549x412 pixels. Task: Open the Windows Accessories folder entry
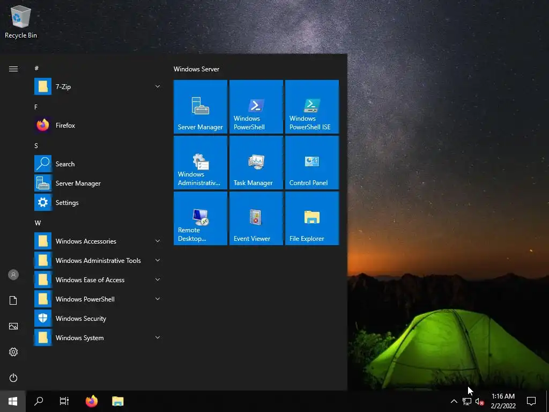[98, 241]
